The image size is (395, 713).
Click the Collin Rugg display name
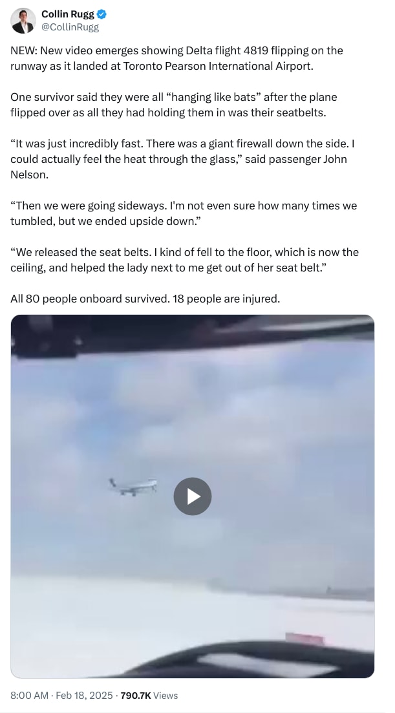point(68,15)
